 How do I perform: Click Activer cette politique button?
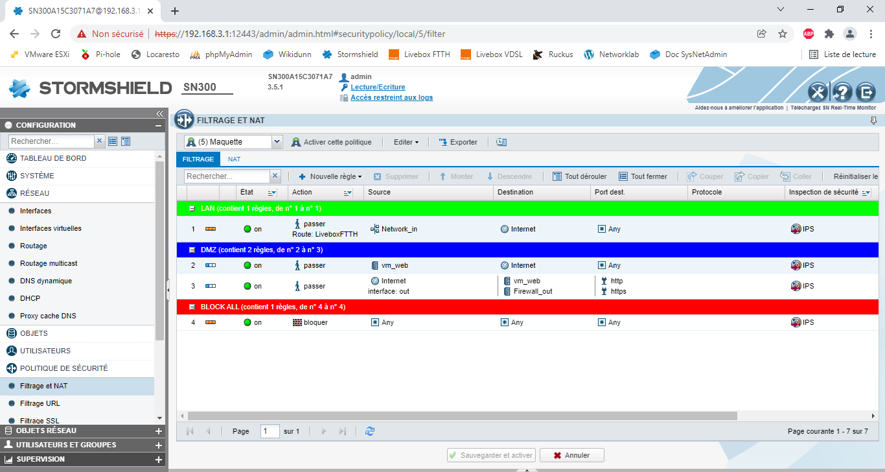tap(332, 142)
